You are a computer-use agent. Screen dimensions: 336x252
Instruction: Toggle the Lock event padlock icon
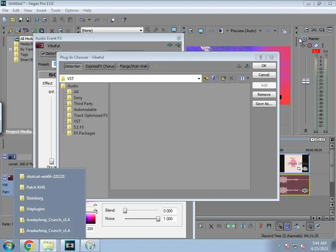(x=250, y=226)
